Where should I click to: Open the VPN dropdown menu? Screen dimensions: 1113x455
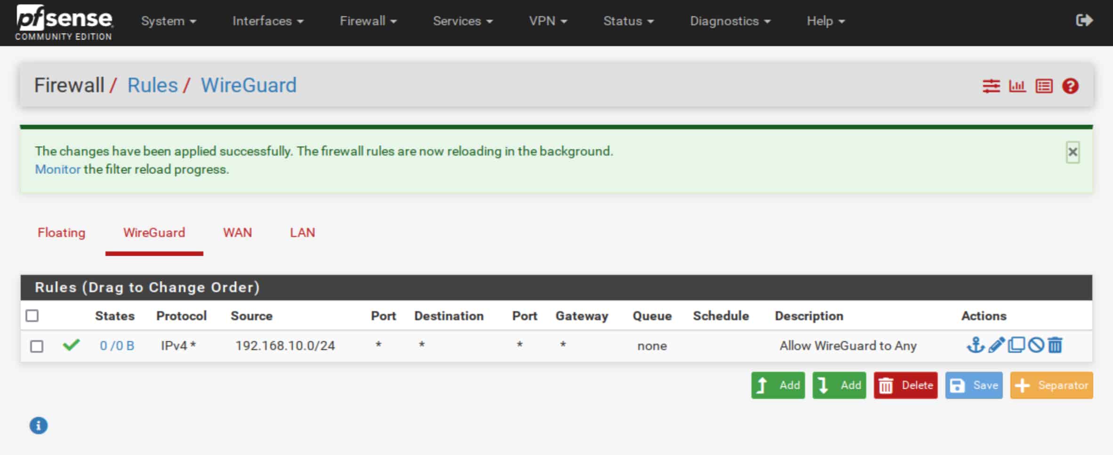coord(548,21)
